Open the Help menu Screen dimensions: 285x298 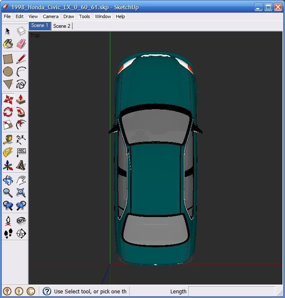pyautogui.click(x=120, y=16)
